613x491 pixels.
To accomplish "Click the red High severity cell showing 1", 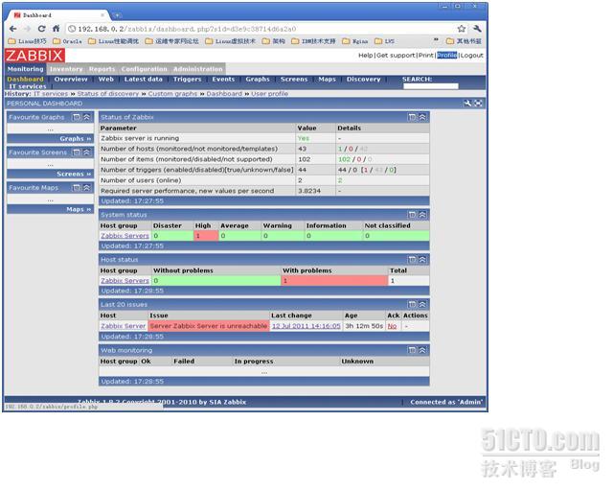I will click(206, 236).
